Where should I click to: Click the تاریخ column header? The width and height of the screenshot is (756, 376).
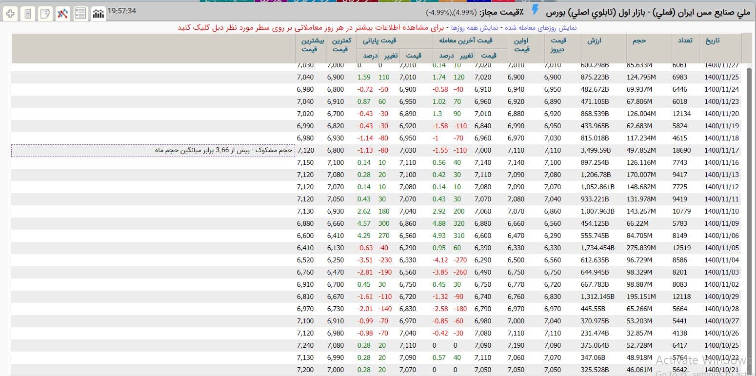(x=712, y=41)
